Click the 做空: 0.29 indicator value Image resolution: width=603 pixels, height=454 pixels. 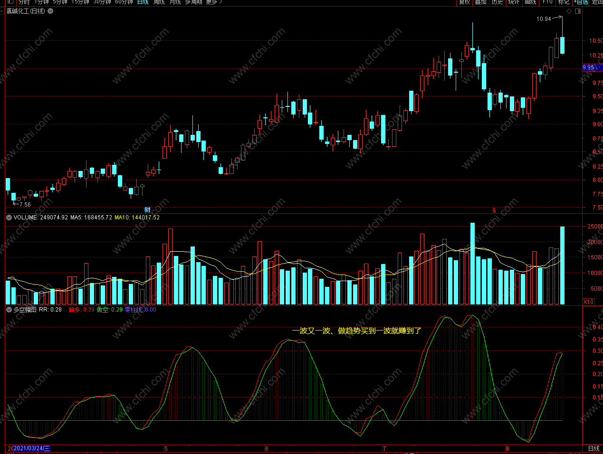pos(110,310)
